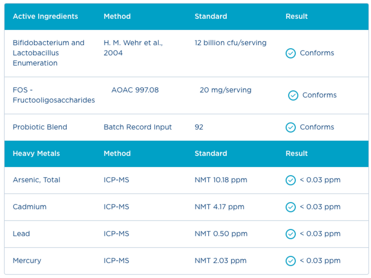Viewport: 371px width, 278px height.
Task: Select the Bifidobacterium and Lactobacillus Enumeration cell
Action: coord(49,53)
